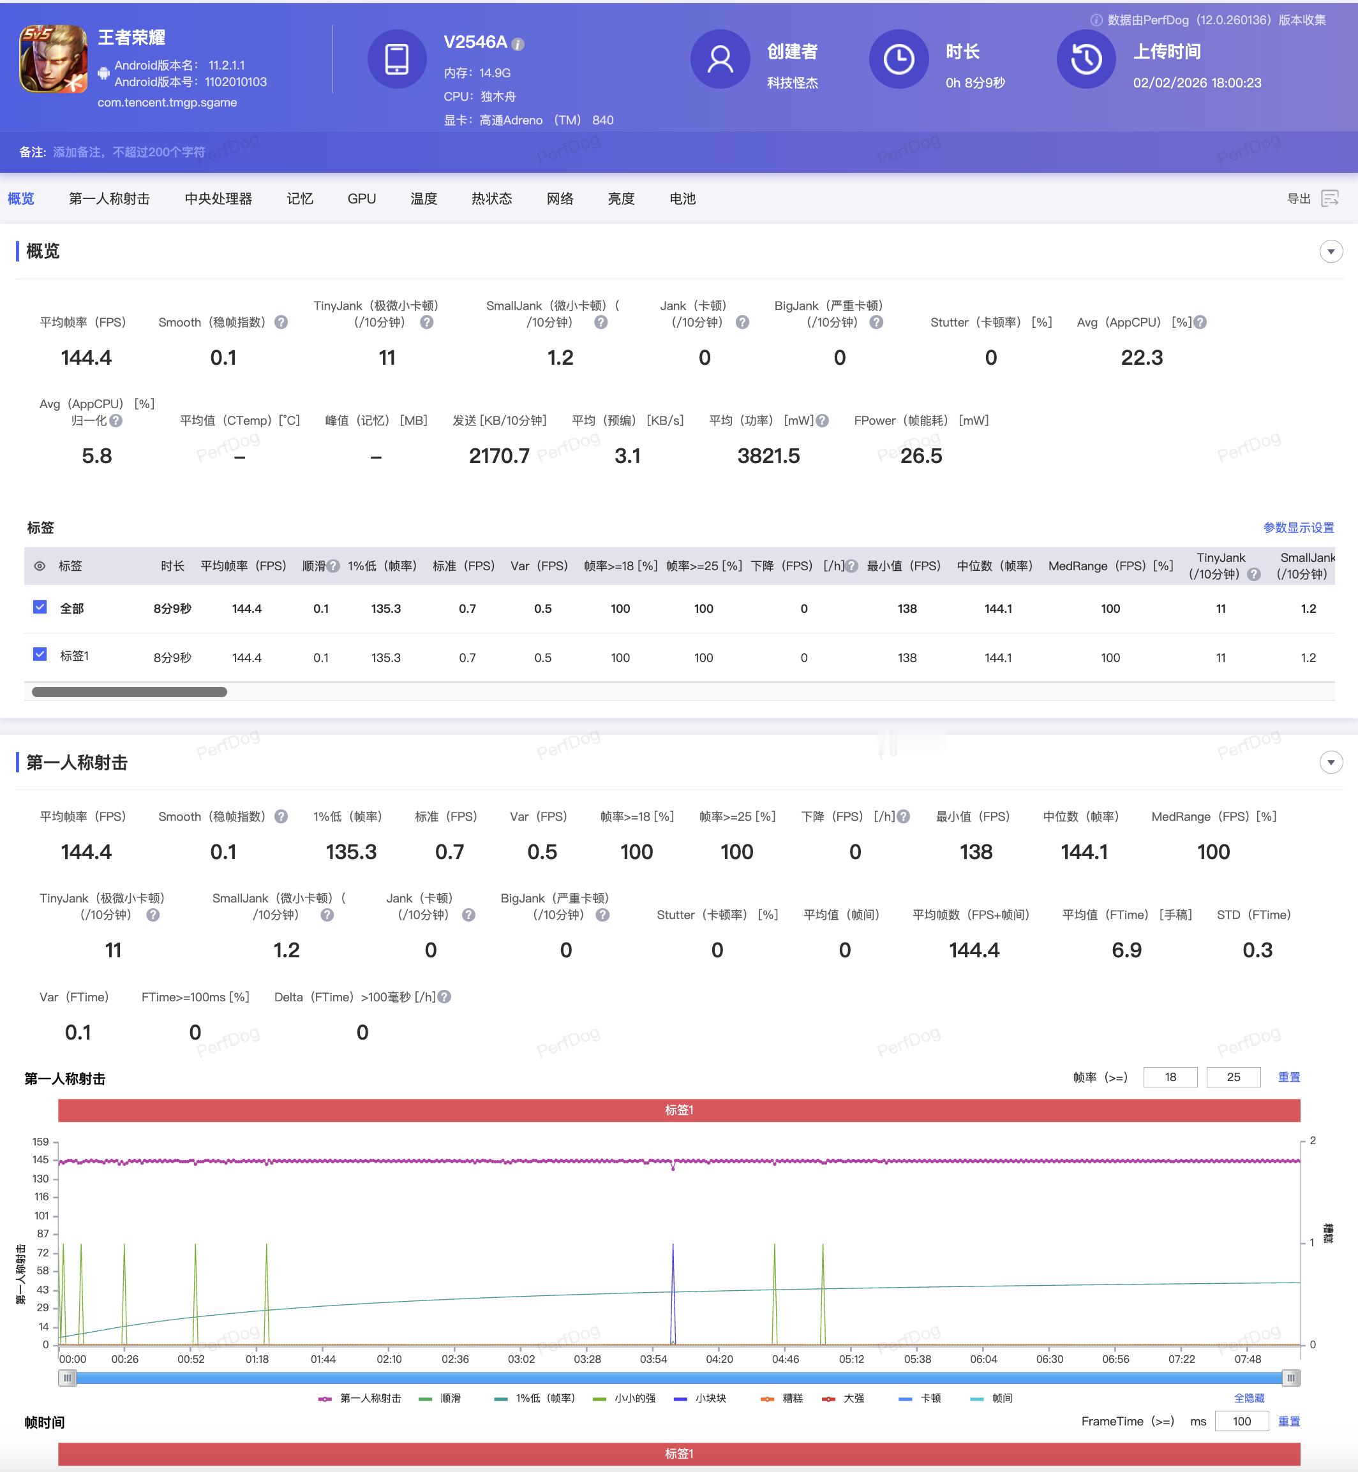Image resolution: width=1358 pixels, height=1472 pixels.
Task: Click help icon next to BigJank overview metric
Action: (x=876, y=323)
